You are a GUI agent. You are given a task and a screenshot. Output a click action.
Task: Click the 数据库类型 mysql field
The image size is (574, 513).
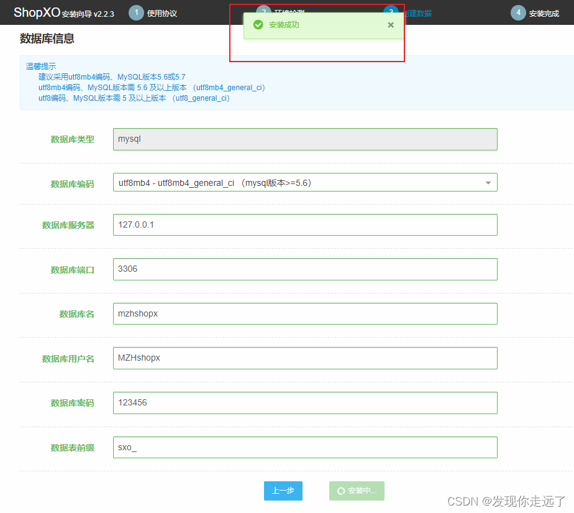pos(305,139)
